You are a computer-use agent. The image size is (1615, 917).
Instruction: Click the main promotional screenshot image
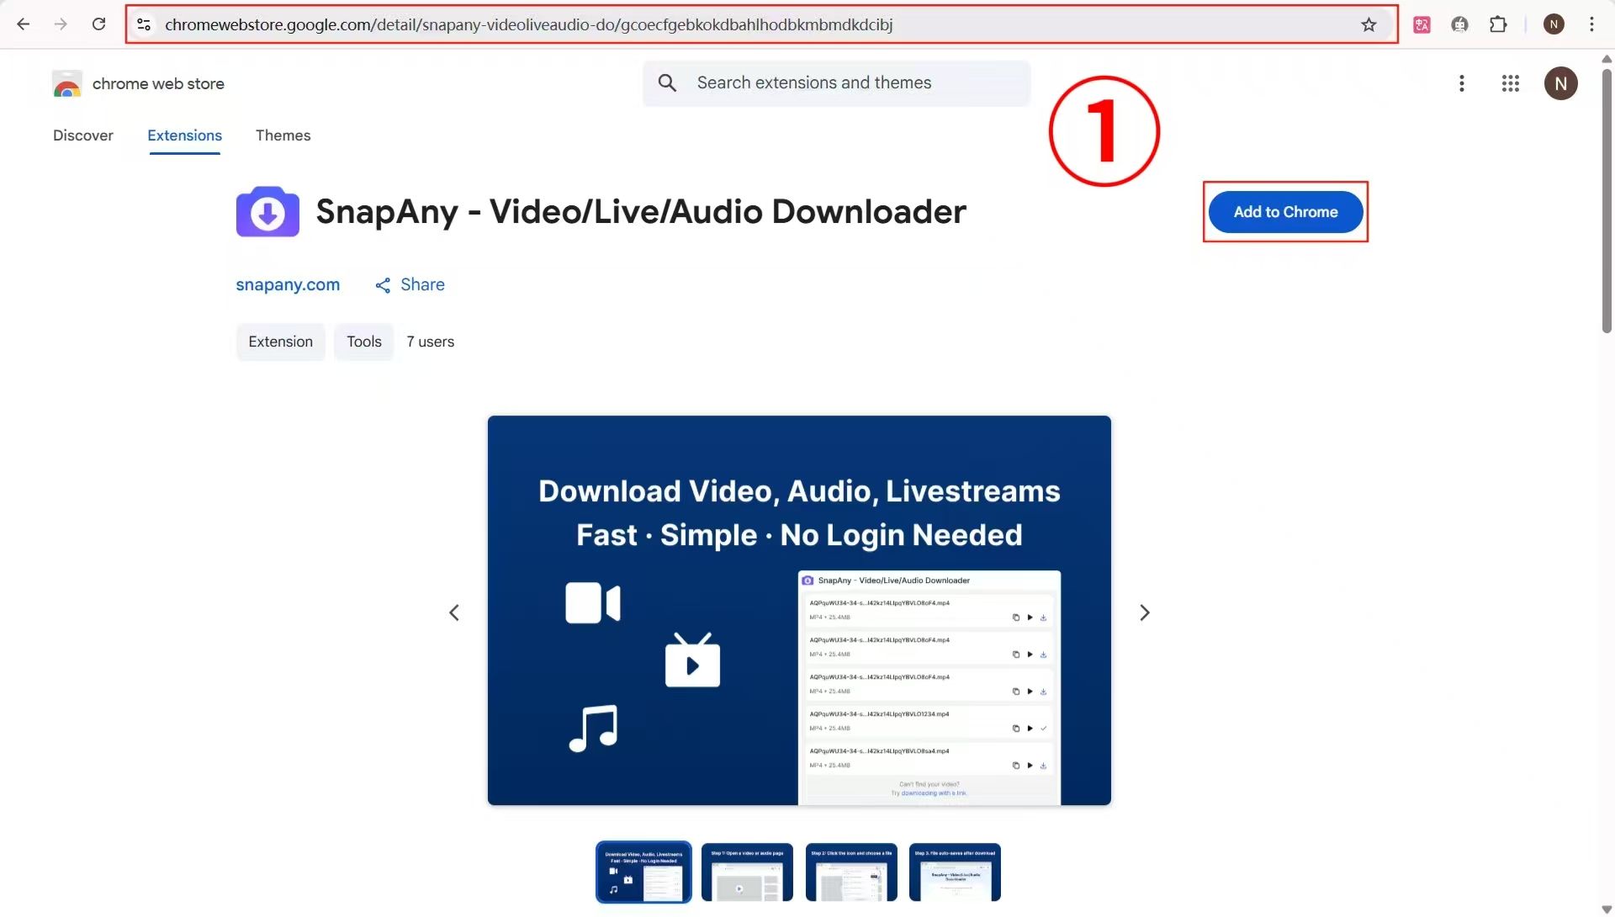pos(799,611)
